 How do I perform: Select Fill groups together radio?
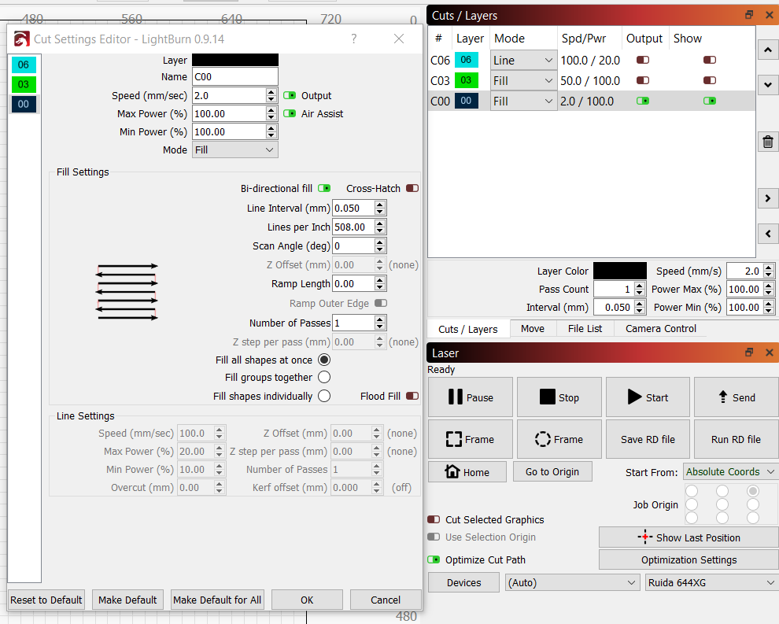(x=324, y=377)
